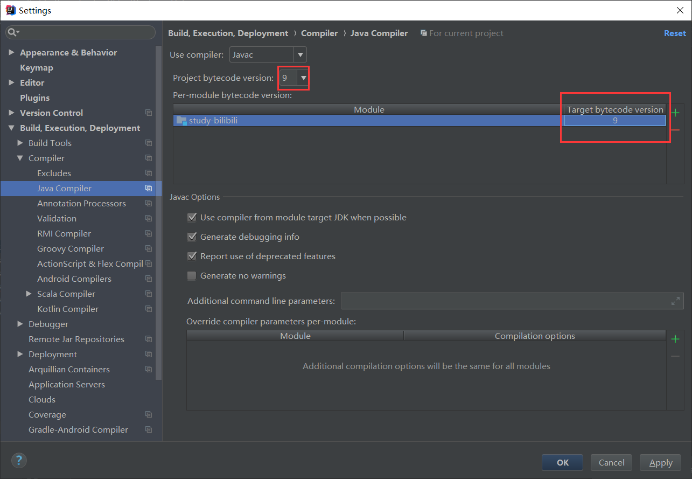The height and width of the screenshot is (479, 692).
Task: Expand the Scala Compiler node arrow
Action: [x=29, y=294]
